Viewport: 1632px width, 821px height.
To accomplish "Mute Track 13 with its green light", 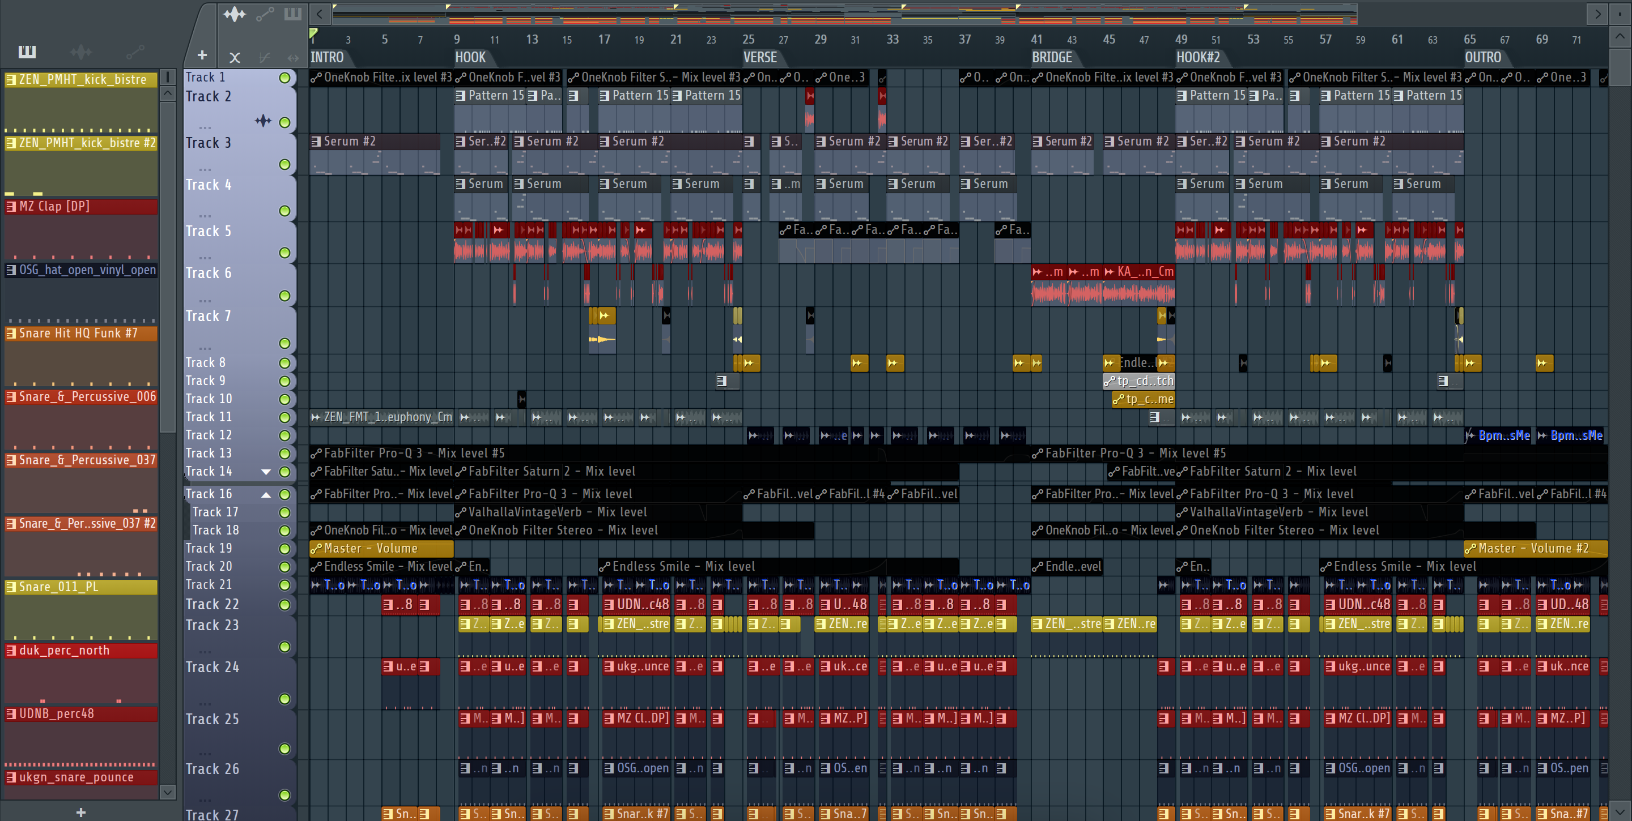I will coord(284,453).
